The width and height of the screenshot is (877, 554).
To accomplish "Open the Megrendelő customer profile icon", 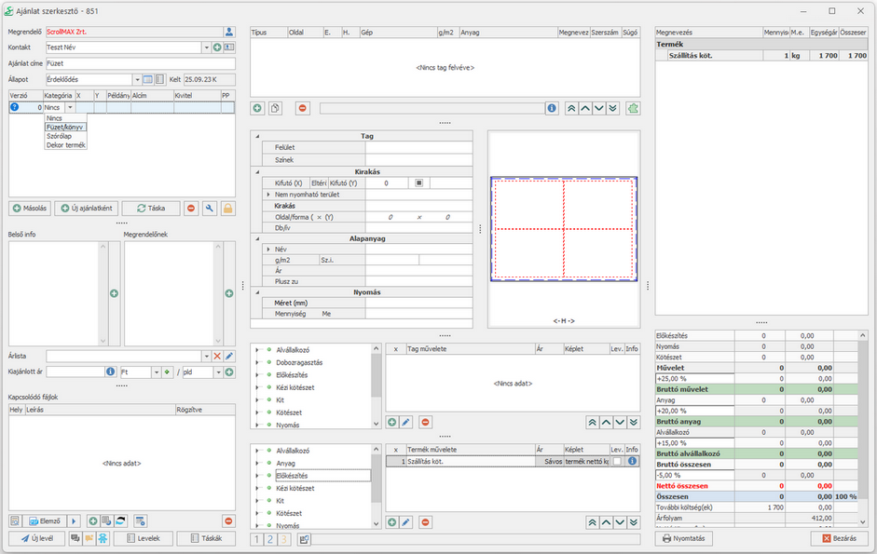I will [229, 32].
